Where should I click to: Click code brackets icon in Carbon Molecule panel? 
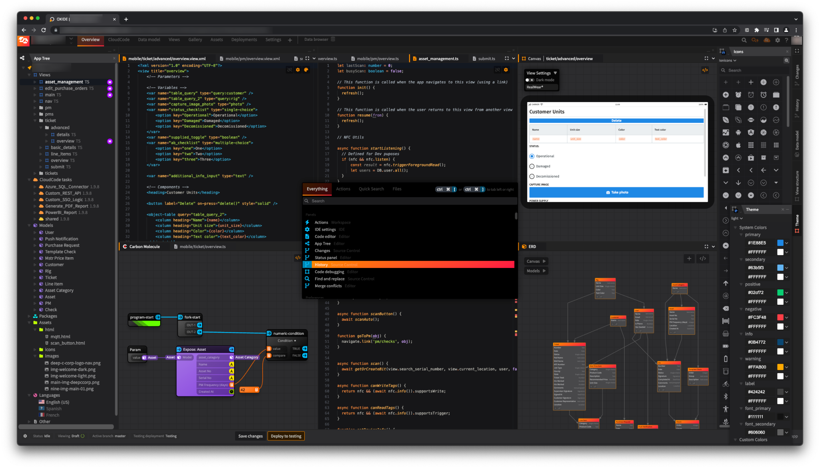point(297,258)
